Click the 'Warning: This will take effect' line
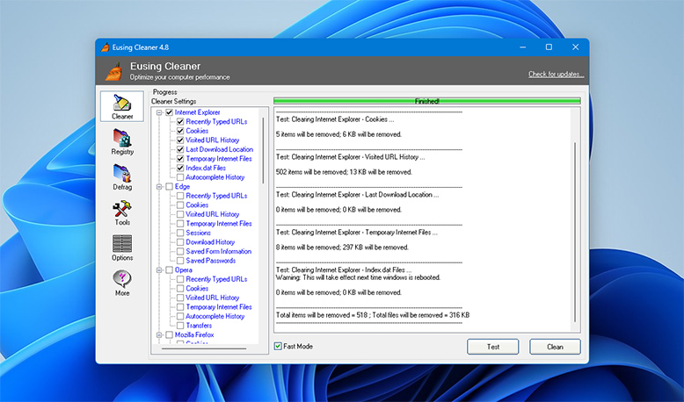The width and height of the screenshot is (684, 402). 358,277
